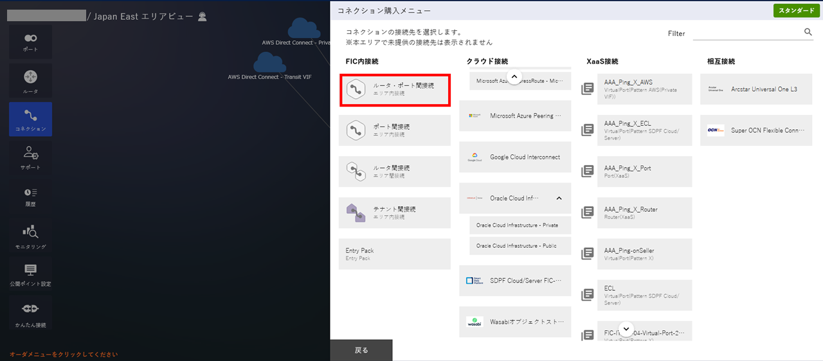
Task: Select the コネクション sidebar item
Action: pyautogui.click(x=30, y=119)
